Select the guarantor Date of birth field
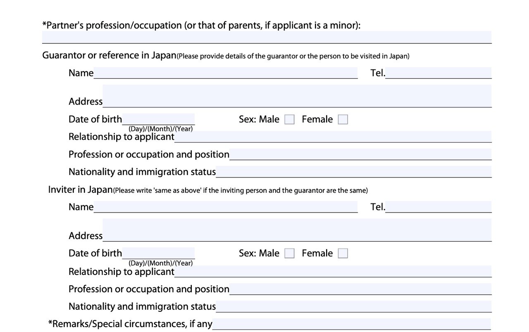The image size is (529, 332). (x=158, y=119)
